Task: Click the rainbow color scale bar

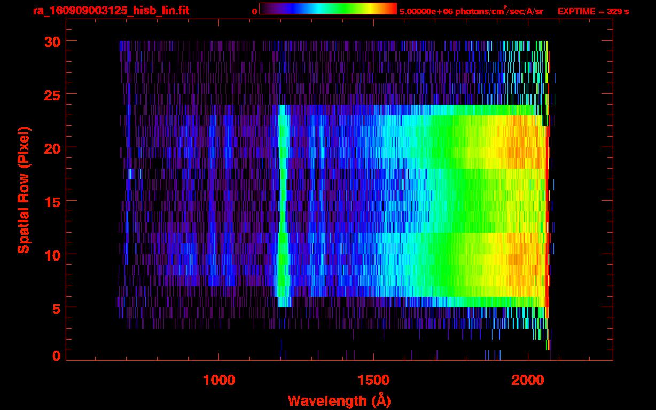Action: point(328,9)
